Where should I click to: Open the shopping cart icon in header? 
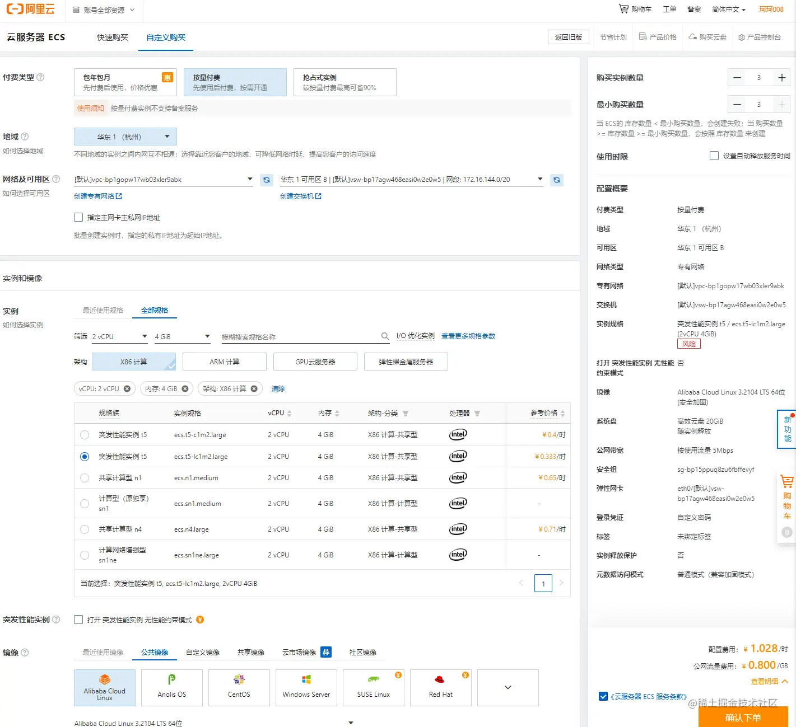[x=623, y=8]
